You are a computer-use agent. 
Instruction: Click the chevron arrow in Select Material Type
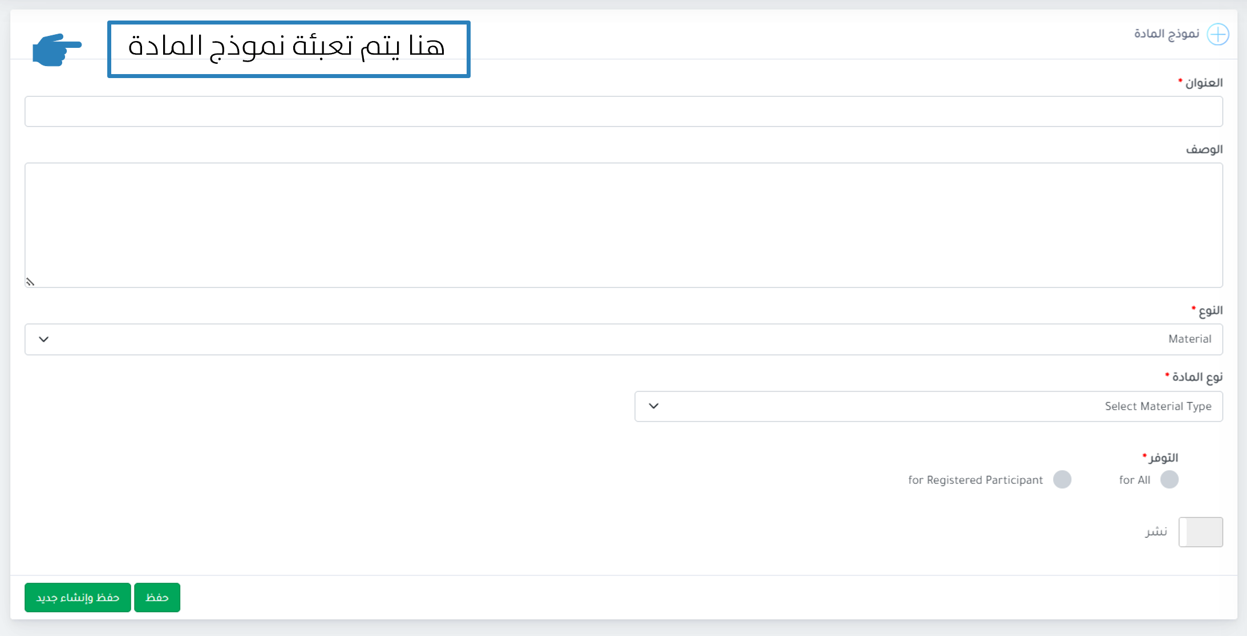(654, 406)
